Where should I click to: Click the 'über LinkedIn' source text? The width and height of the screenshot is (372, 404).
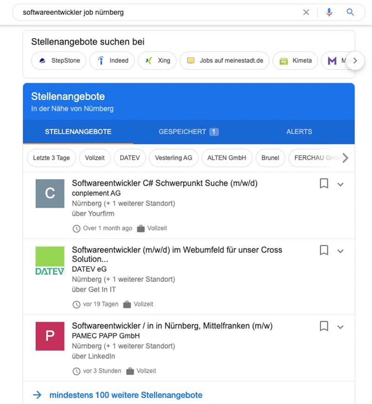[93, 356]
